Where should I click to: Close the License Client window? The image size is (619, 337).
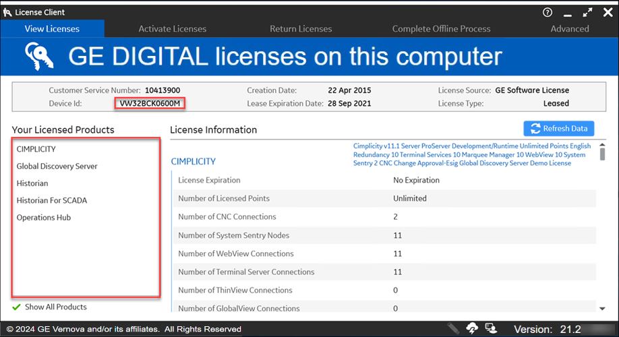pyautogui.click(x=608, y=12)
